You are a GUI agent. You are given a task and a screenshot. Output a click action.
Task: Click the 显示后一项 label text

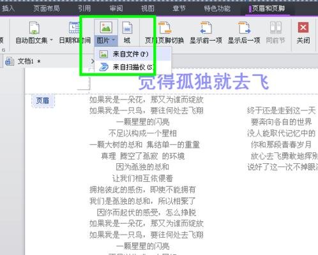pyautogui.click(x=244, y=40)
